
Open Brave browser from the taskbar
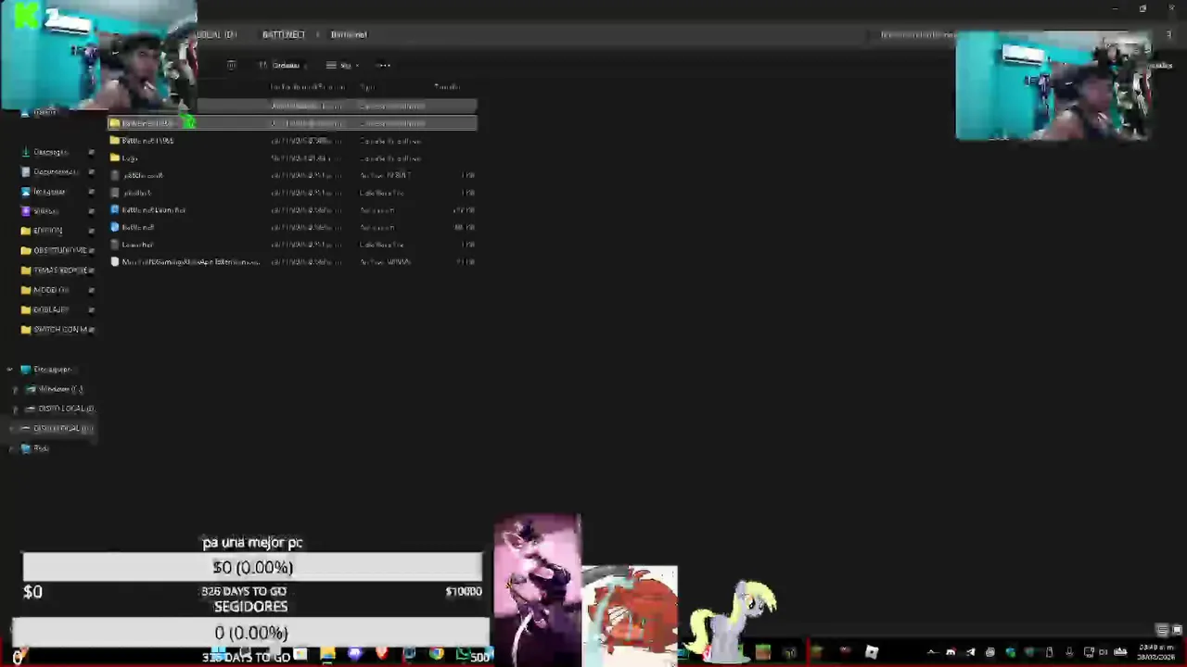coord(381,655)
